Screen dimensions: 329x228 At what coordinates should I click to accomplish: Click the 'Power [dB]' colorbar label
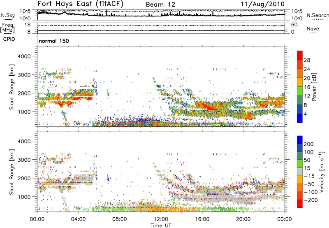point(314,87)
